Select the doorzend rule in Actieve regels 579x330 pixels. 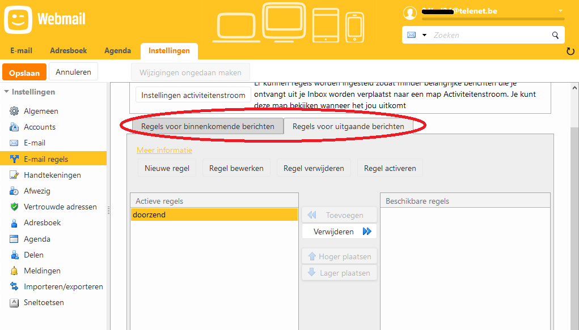pyautogui.click(x=214, y=215)
